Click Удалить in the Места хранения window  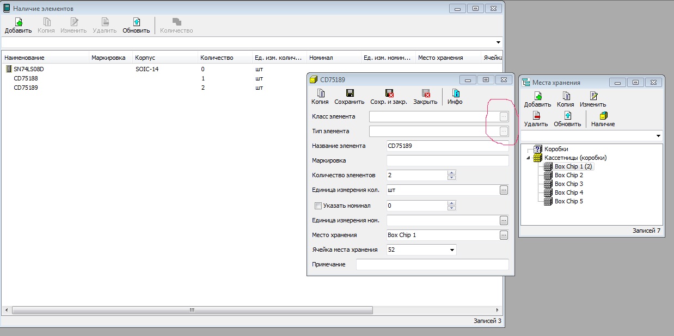(x=536, y=119)
